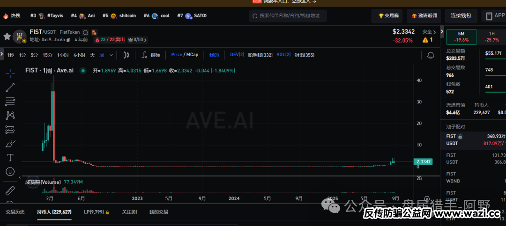506x226 pixels.
Task: Open the candlestick chart style picker
Action: pyautogui.click(x=126, y=55)
